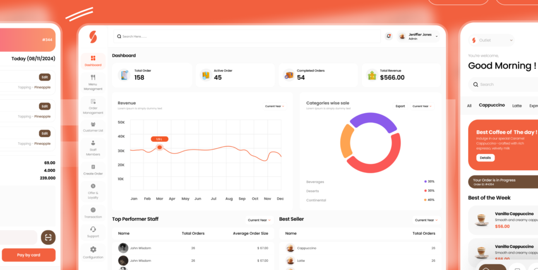538x270 pixels.
Task: Open the Outlet selector dropdown
Action: point(491,40)
